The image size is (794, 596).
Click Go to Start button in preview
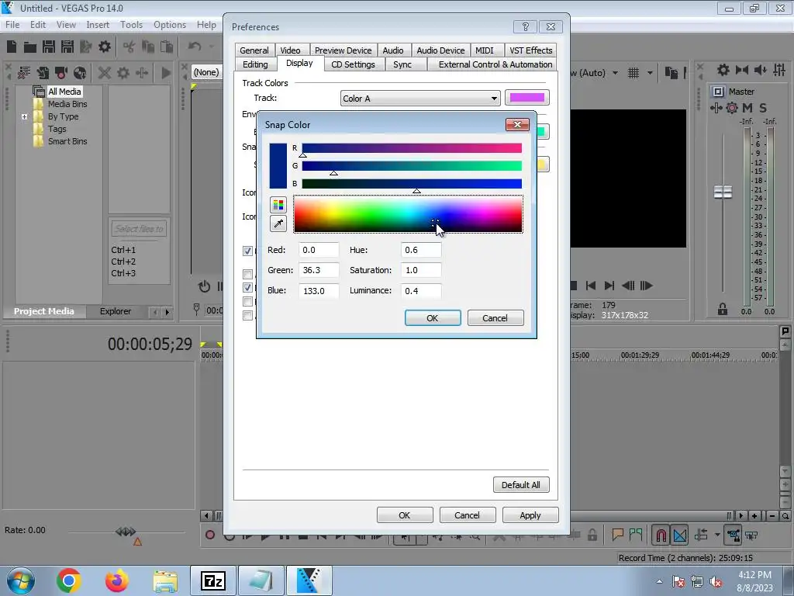[590, 286]
